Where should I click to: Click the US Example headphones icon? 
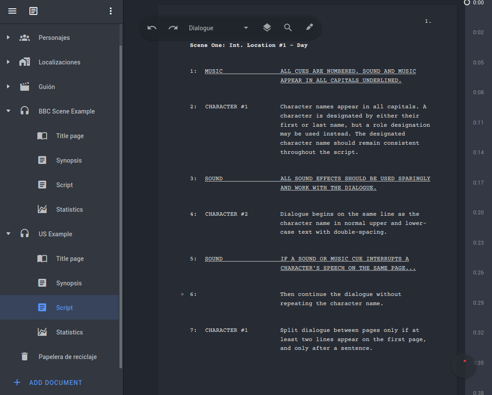pos(25,233)
